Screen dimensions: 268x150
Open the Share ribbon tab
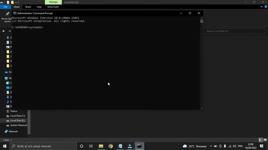(x=28, y=7)
